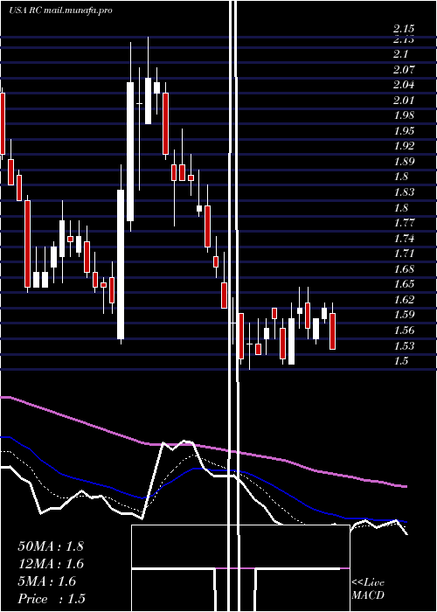
Task: Select the 1.95 price level label
Action: click(404, 131)
